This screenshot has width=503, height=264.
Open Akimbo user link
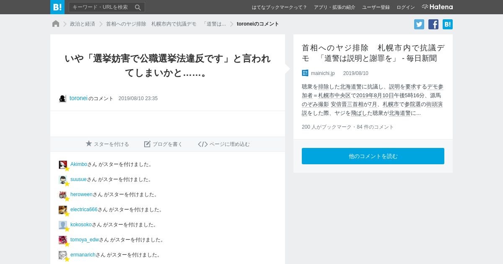pyautogui.click(x=79, y=164)
